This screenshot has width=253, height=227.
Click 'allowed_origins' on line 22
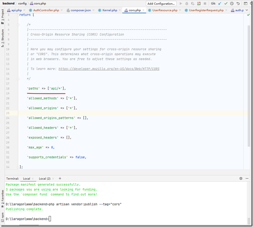coord(43,108)
